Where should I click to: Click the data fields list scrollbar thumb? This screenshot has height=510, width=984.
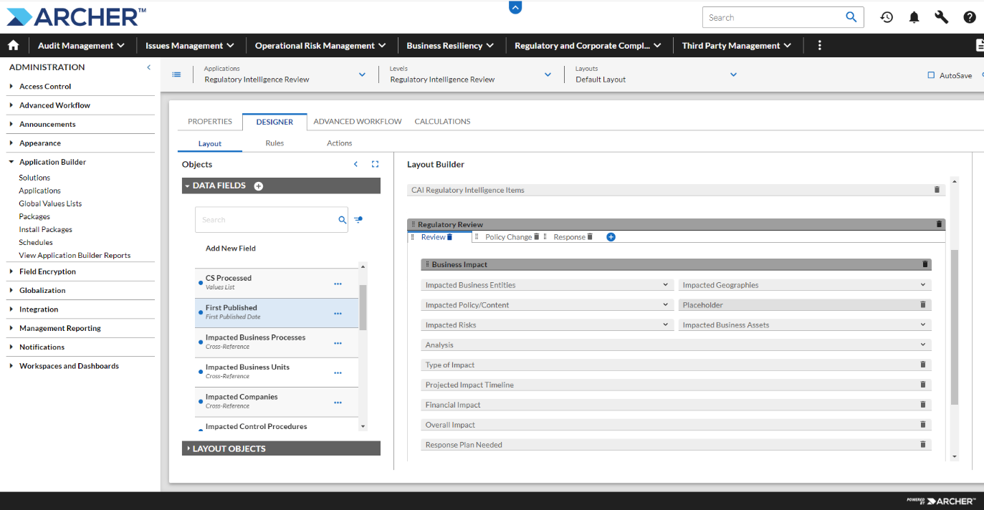pyautogui.click(x=363, y=307)
